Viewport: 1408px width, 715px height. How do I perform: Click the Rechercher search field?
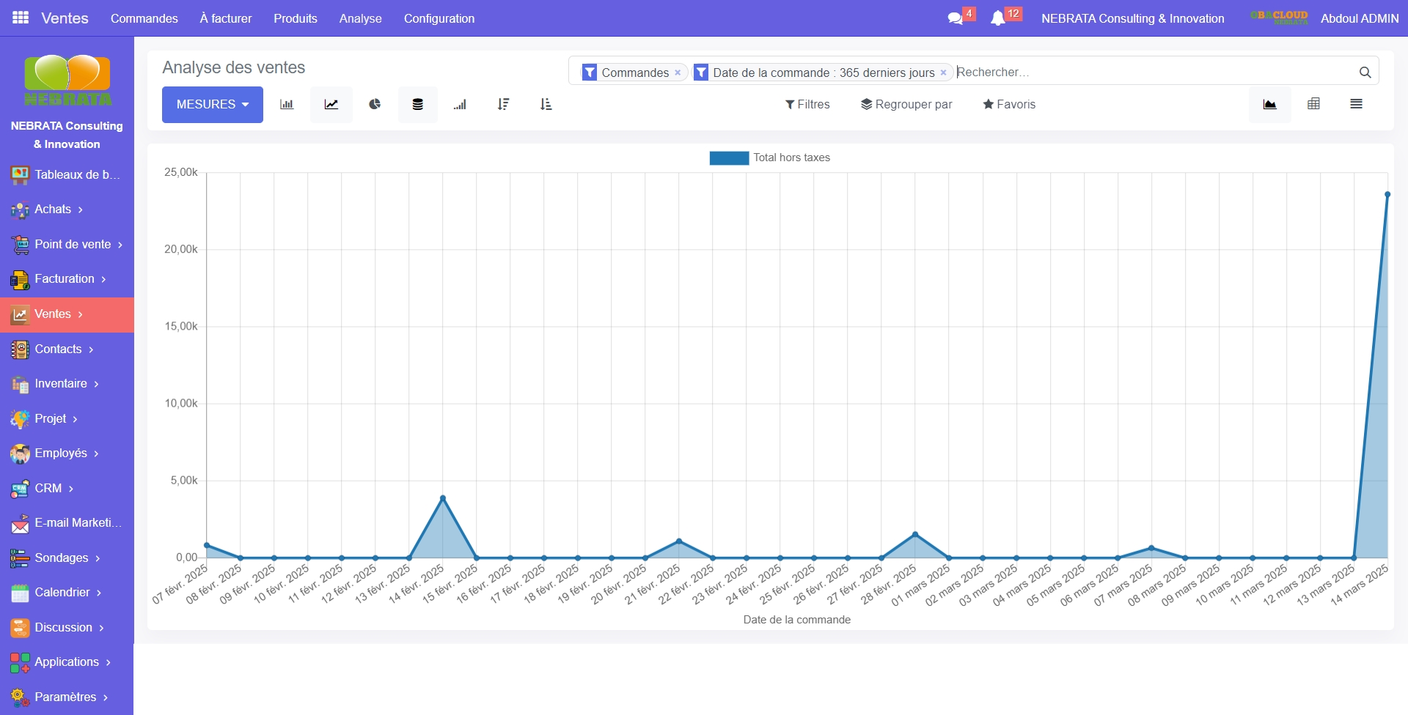click(x=1151, y=72)
